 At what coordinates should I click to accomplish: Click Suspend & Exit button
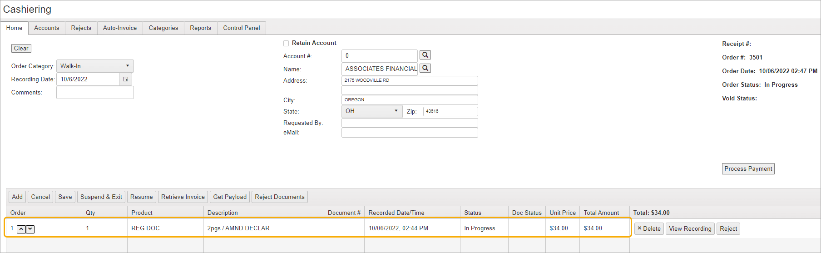[101, 197]
